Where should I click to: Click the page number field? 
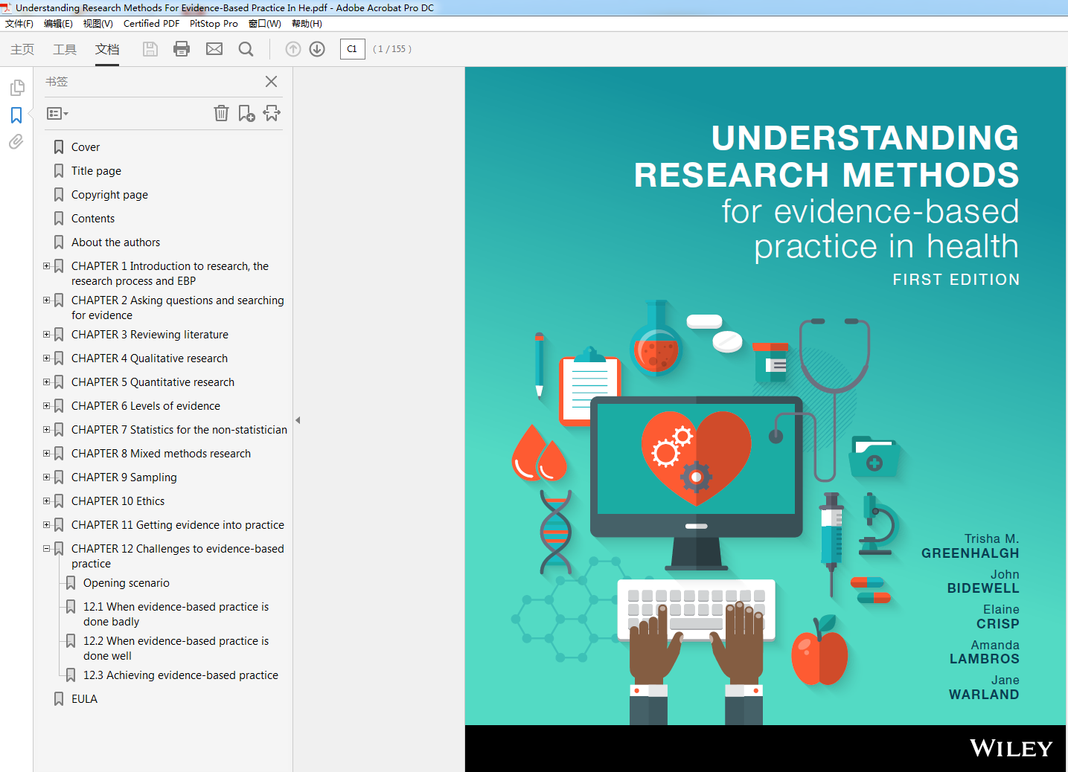[x=353, y=49]
